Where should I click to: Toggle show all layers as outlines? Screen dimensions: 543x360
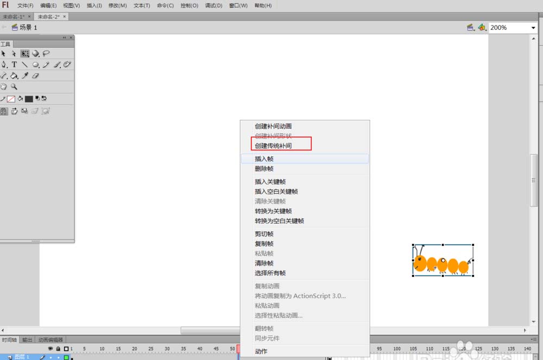[66, 349]
